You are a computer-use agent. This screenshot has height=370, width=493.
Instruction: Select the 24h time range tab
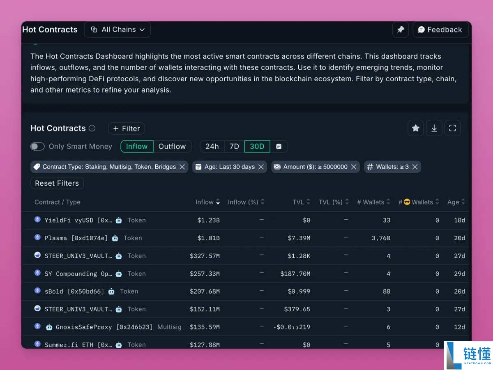[x=212, y=147]
